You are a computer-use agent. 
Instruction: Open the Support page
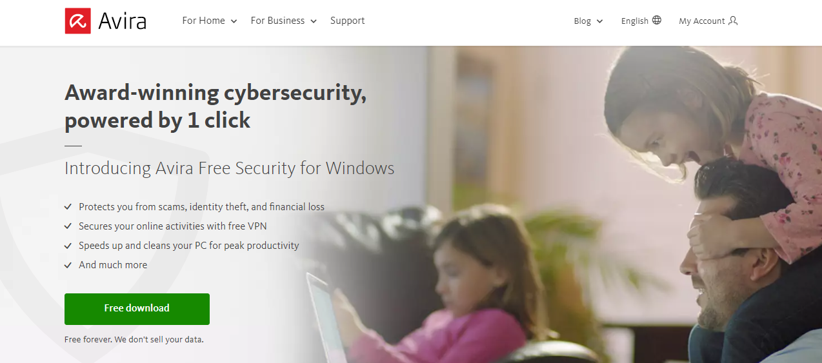[347, 21]
